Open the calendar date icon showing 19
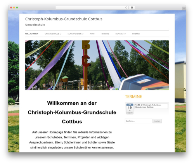 point(130,109)
